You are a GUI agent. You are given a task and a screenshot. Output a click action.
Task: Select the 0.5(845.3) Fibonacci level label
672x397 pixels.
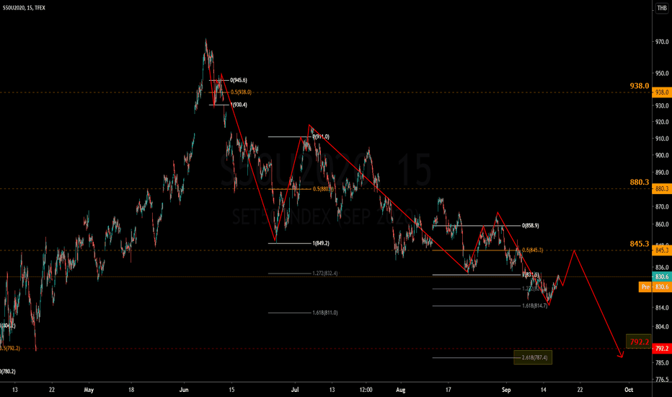tap(533, 250)
